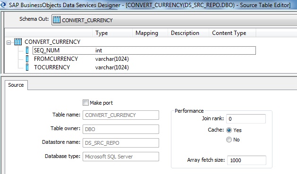This screenshot has width=297, height=174.
Task: Click the Type column header
Action: [x=112, y=33]
